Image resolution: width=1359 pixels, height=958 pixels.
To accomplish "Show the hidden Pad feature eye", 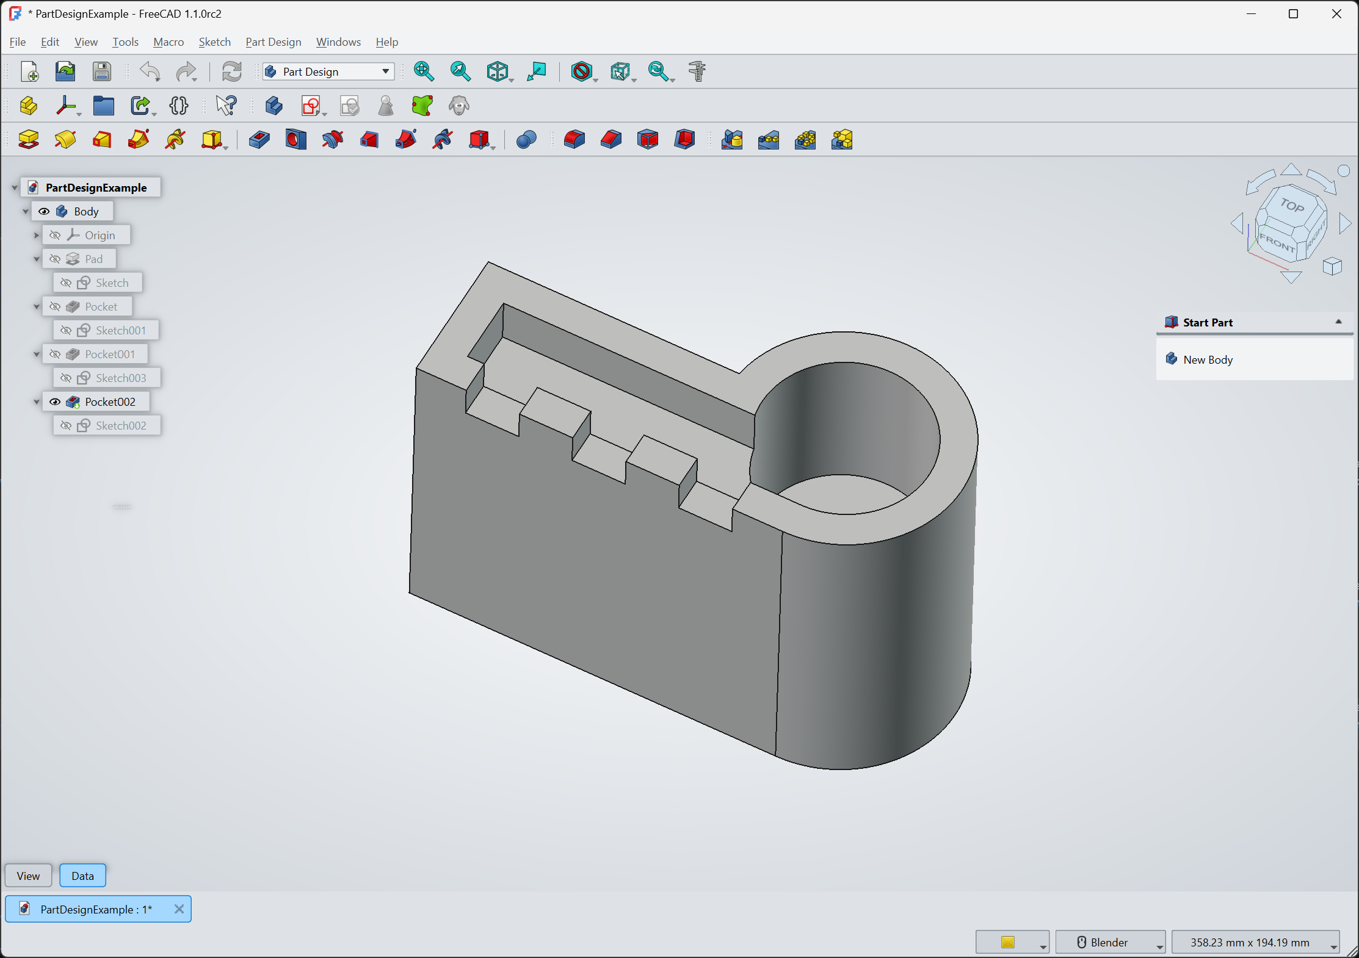I will (55, 259).
